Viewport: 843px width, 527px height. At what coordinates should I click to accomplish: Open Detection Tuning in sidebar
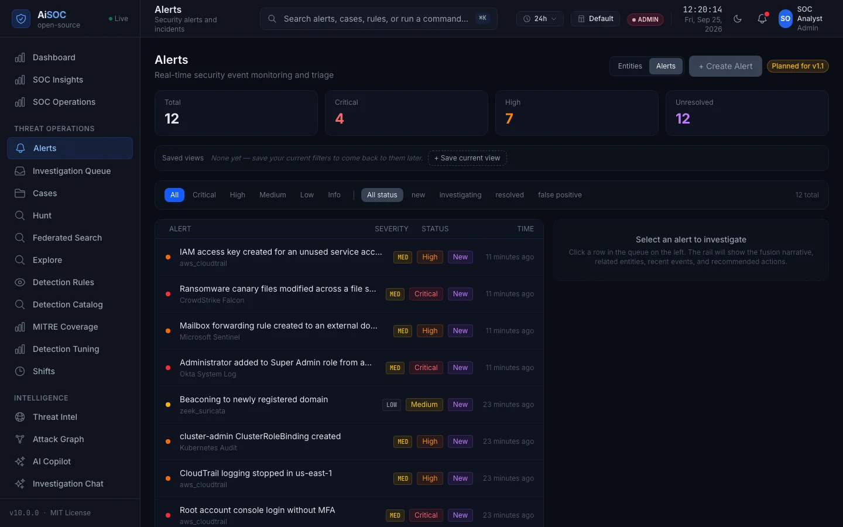[70, 349]
